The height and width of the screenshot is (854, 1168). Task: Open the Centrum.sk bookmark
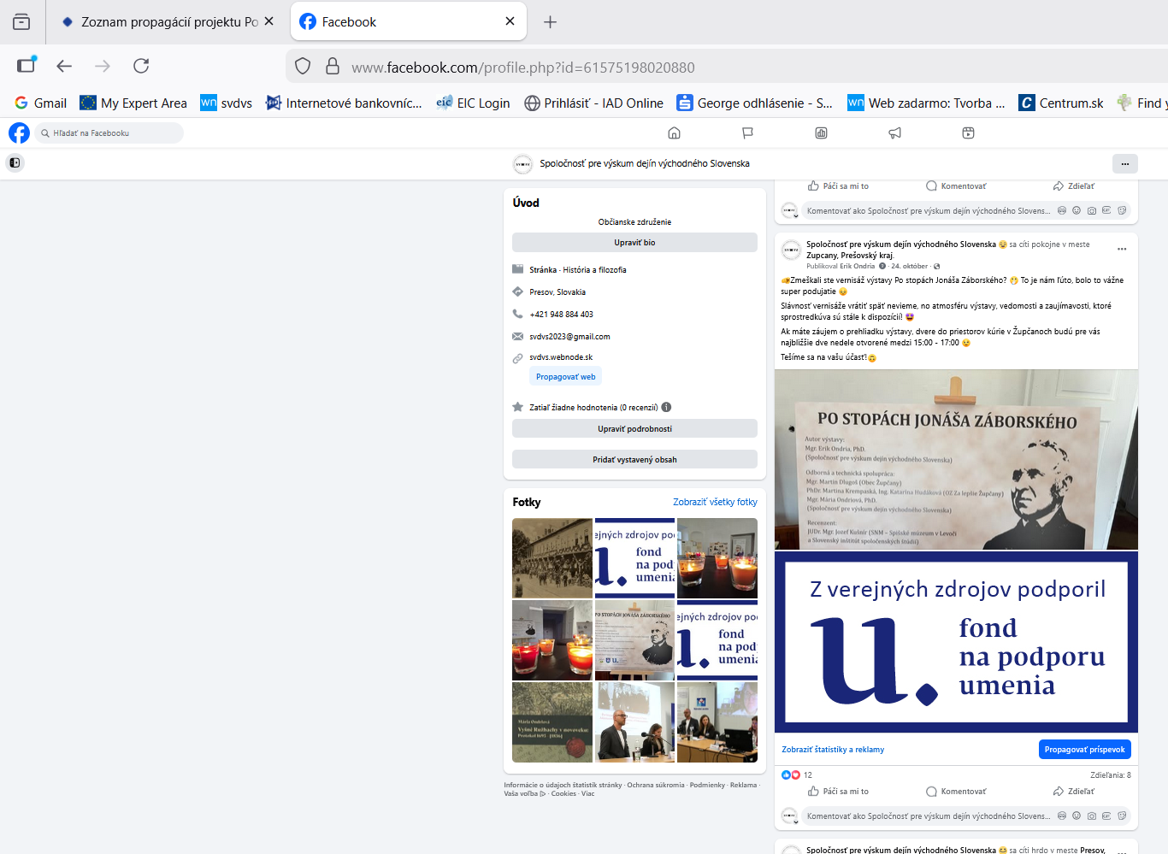pyautogui.click(x=1061, y=103)
